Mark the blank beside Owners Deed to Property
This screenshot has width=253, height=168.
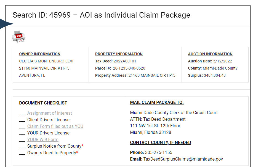pyautogui.click(x=22, y=153)
